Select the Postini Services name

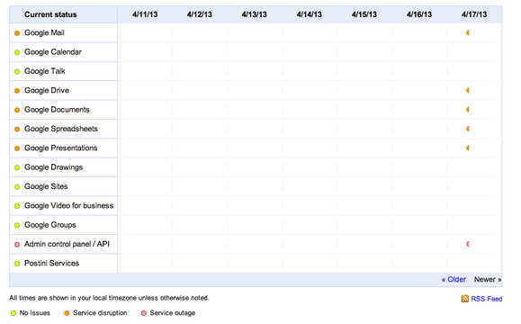click(x=51, y=263)
